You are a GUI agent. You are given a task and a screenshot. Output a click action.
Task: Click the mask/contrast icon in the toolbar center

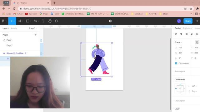click(x=110, y=21)
